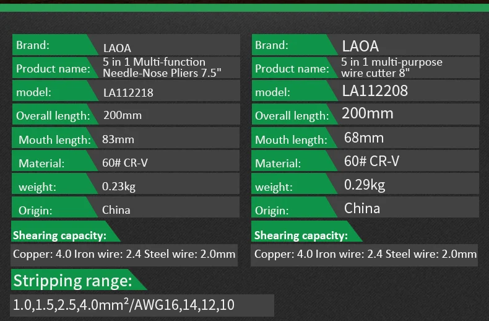Click "Product name:" label beside wire cutter 8"

pos(292,69)
